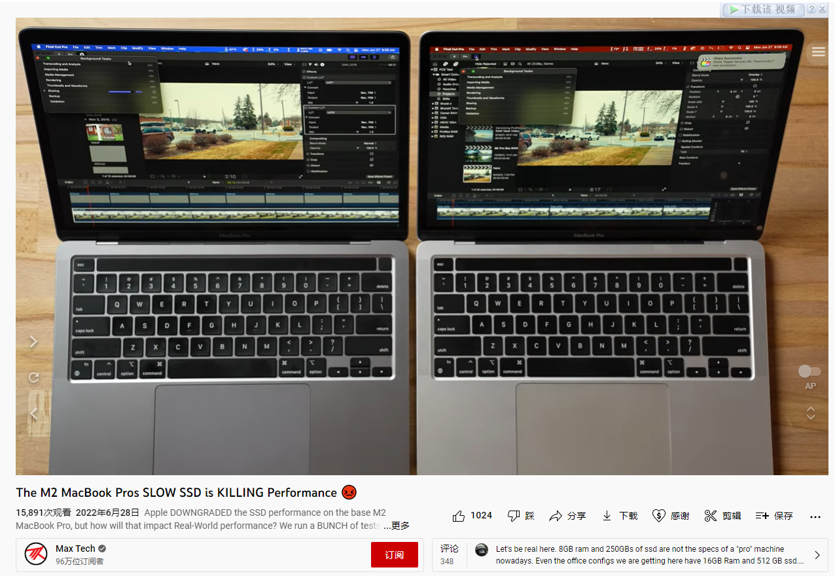The height and width of the screenshot is (576, 835).
Task: Click the video frame with two MacBooks
Action: (422, 246)
